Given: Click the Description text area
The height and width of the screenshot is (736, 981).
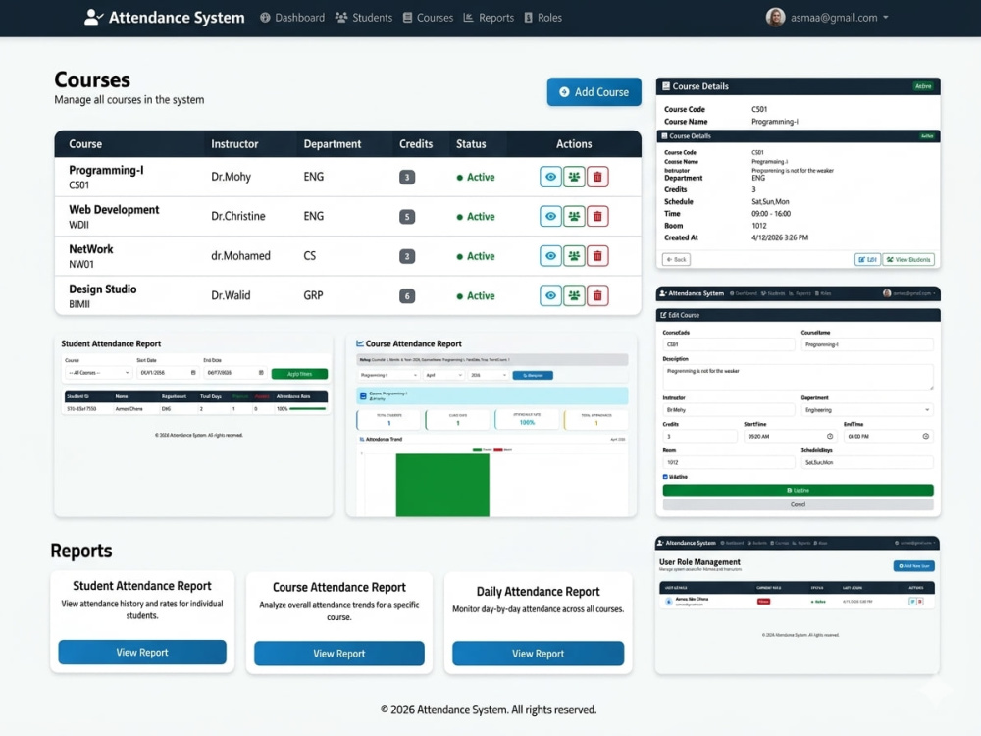Looking at the screenshot, I should point(798,377).
